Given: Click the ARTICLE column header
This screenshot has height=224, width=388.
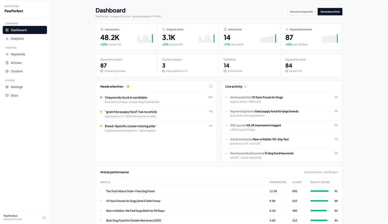Looking at the screenshot, I should pyautogui.click(x=105, y=182).
